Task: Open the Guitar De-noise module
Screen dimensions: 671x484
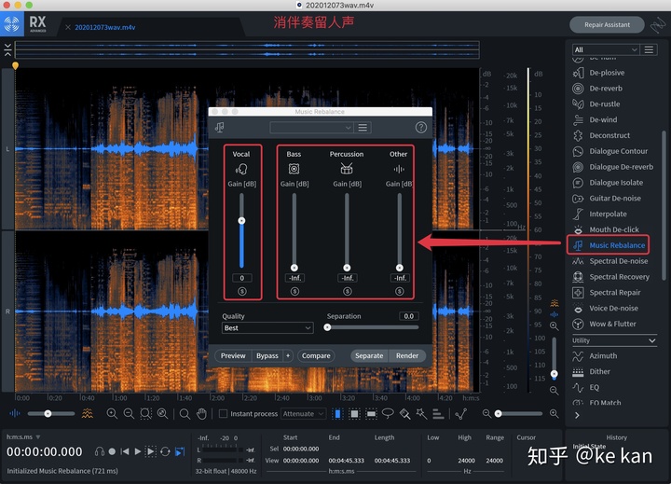Action: click(x=607, y=199)
